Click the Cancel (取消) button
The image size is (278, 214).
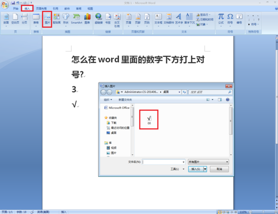click(x=219, y=169)
